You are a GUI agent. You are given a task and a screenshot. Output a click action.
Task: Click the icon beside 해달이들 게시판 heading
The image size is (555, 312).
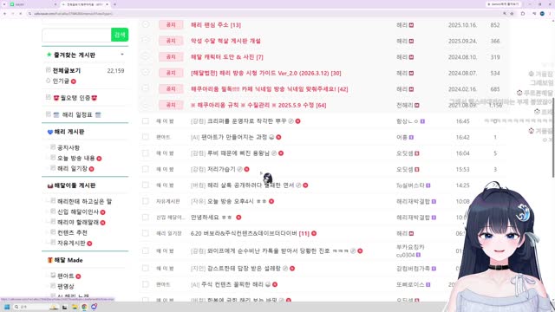click(50, 185)
